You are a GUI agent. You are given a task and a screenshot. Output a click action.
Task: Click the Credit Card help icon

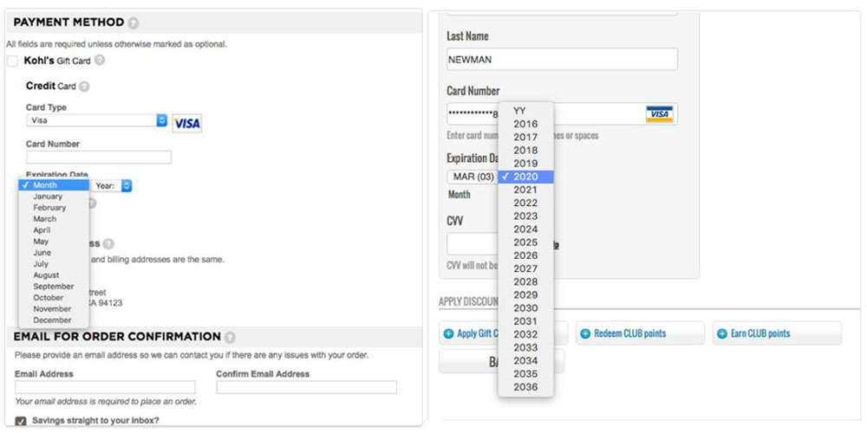84,87
